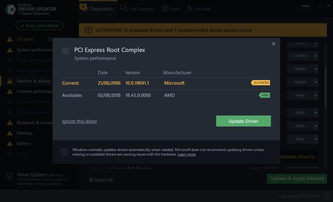
Task: Select Audio performance category
Action: pyautogui.click(x=34, y=71)
